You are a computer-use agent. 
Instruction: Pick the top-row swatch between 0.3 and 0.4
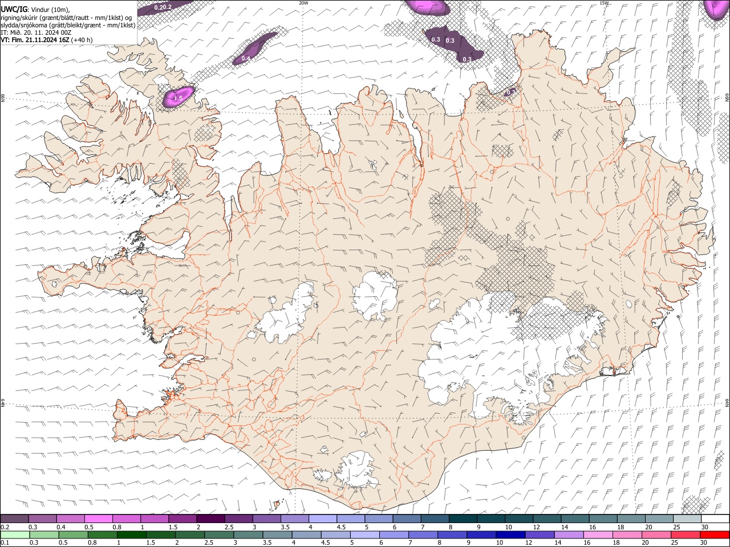pyautogui.click(x=43, y=519)
